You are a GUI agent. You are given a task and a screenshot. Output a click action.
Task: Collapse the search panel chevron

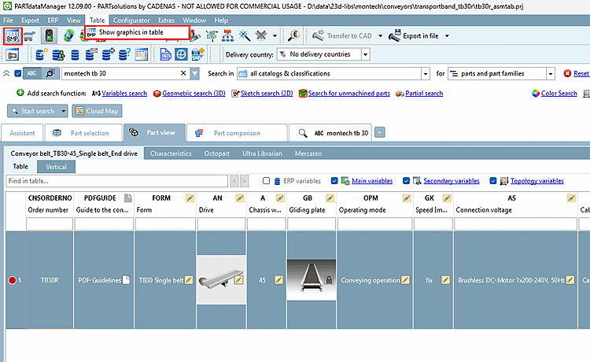coord(6,73)
